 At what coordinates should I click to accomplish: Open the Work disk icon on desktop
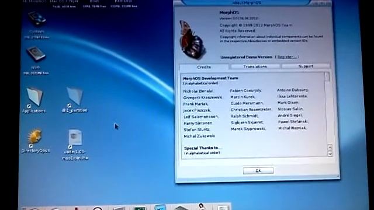36,54
